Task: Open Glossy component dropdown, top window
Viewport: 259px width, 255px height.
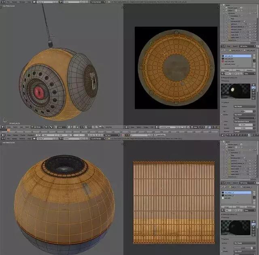Action: (x=244, y=118)
